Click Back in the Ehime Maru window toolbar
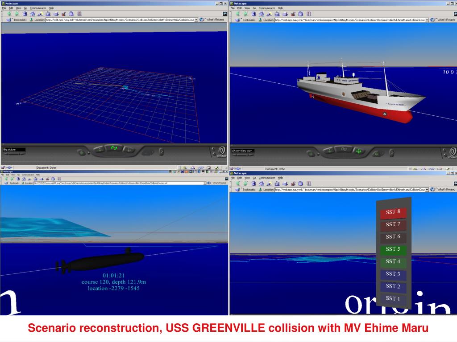Screen dimensions: 457x342 pos(238,14)
